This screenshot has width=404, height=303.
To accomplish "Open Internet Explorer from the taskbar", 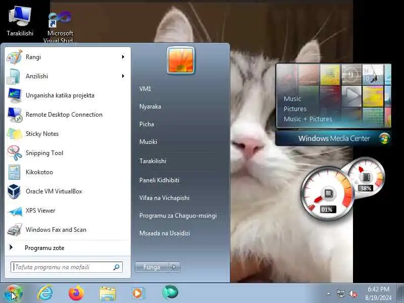I will point(45,293).
